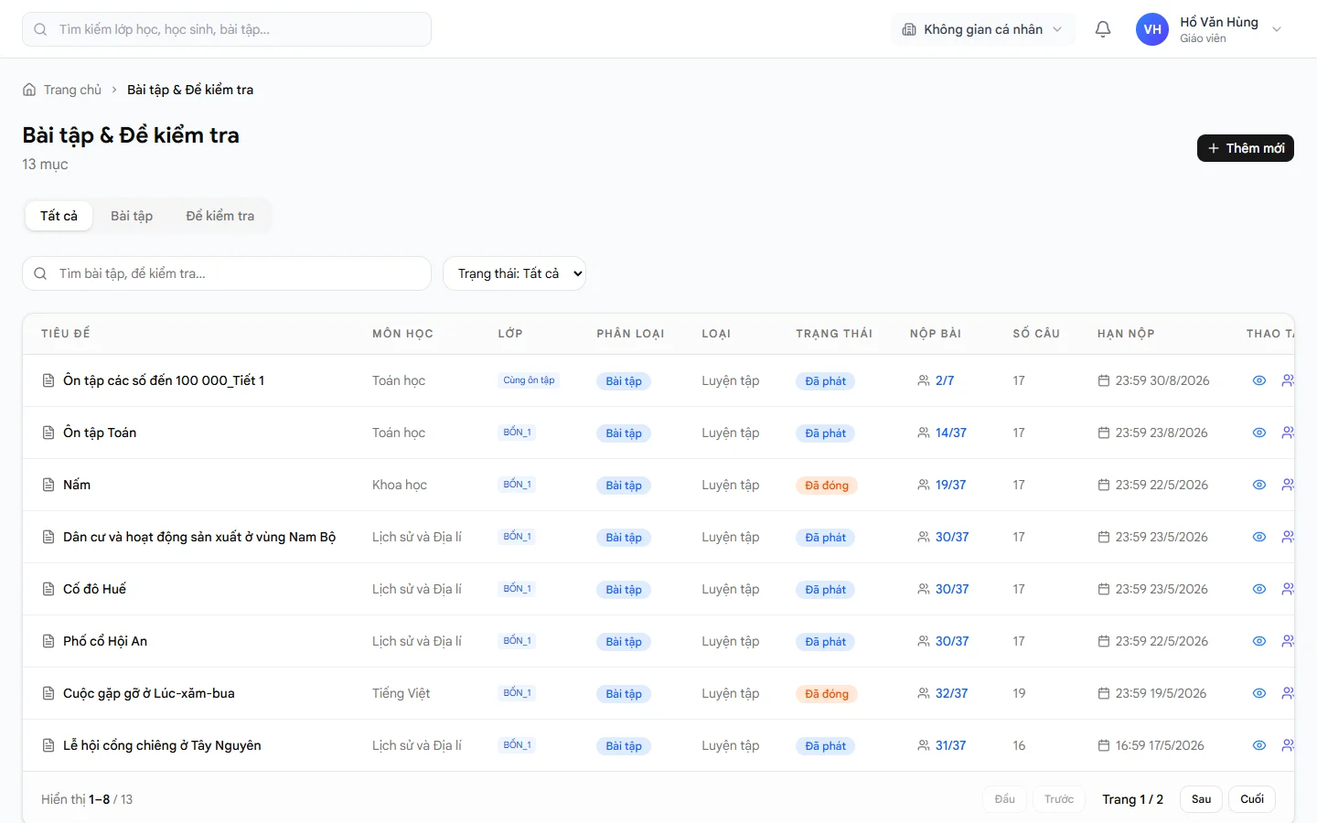The height and width of the screenshot is (823, 1317).
Task: Click the eye icon for 'Lễ hội cồng chiêng ở Tây Nguyên'
Action: (x=1259, y=745)
